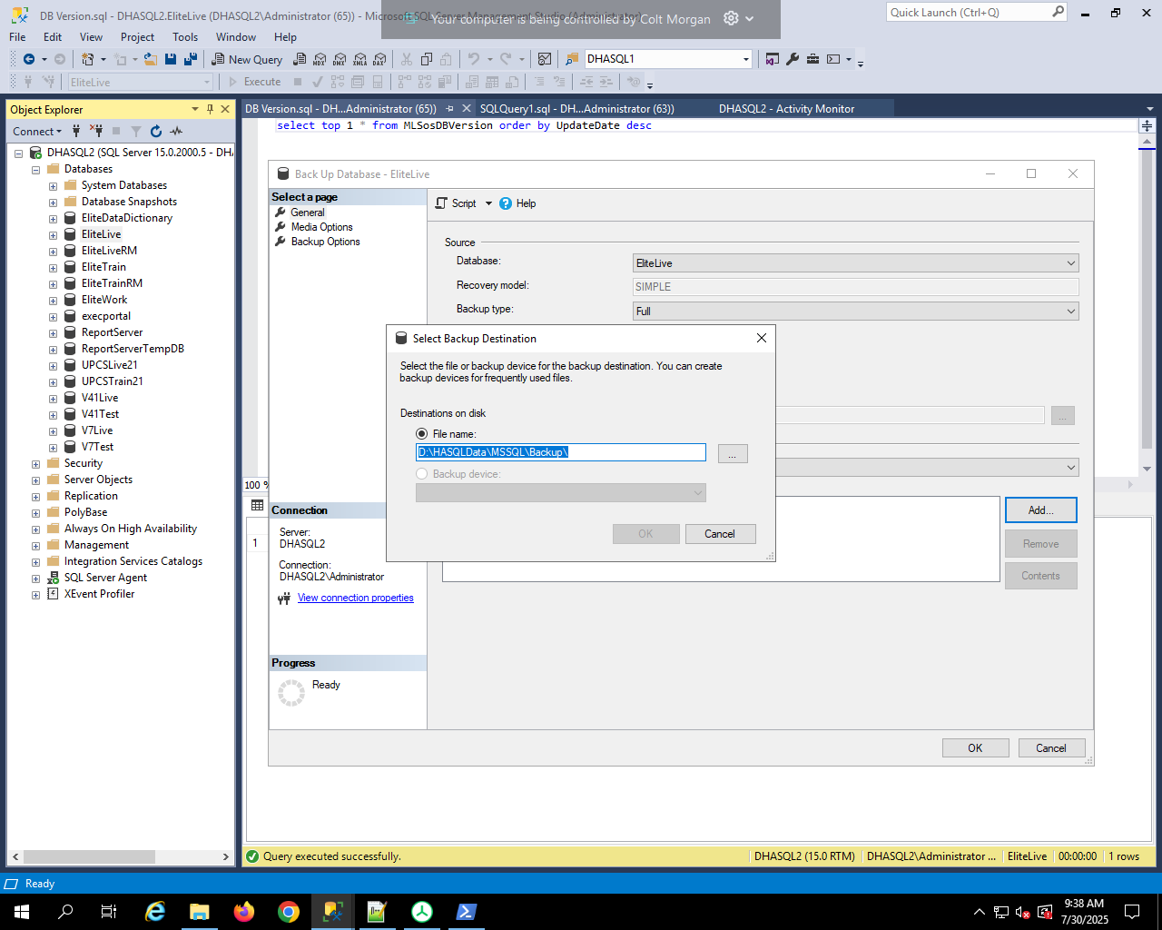Expand the SQL Server Agent node

35,578
